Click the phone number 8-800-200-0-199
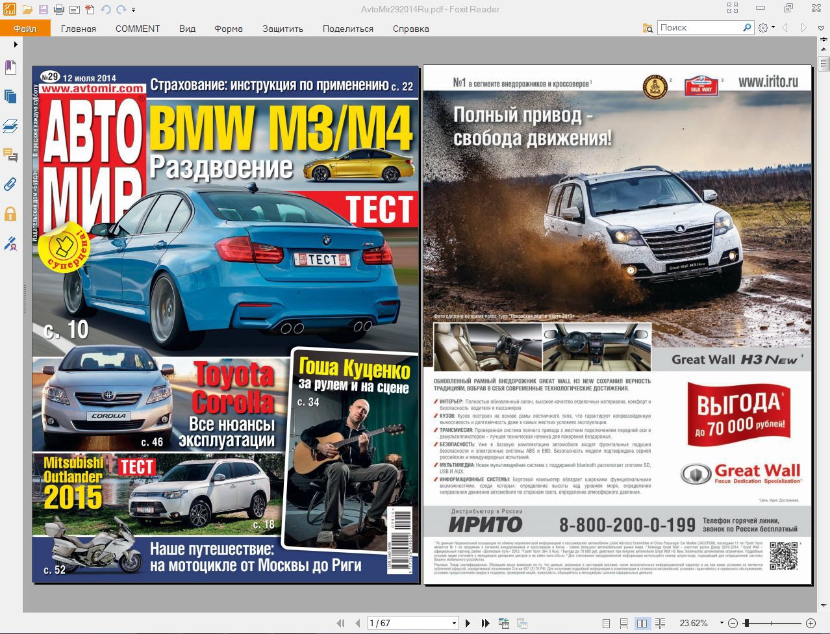Screen dimensions: 830x634 pyautogui.click(x=627, y=524)
